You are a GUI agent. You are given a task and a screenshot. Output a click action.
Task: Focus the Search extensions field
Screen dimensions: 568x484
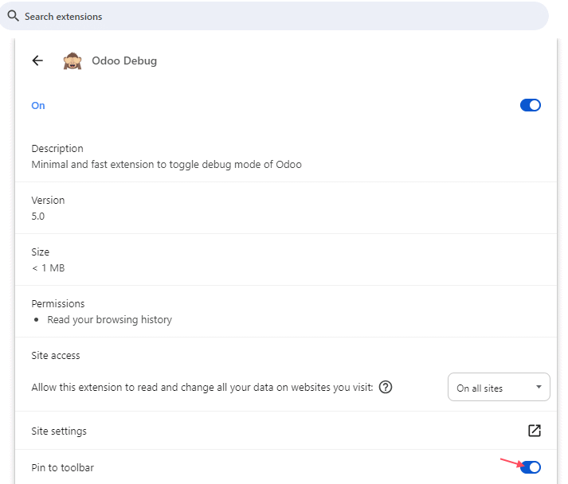click(274, 16)
